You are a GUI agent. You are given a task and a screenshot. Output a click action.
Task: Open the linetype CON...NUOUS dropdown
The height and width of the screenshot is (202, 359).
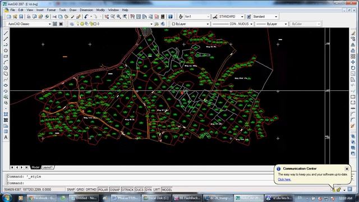pos(251,24)
